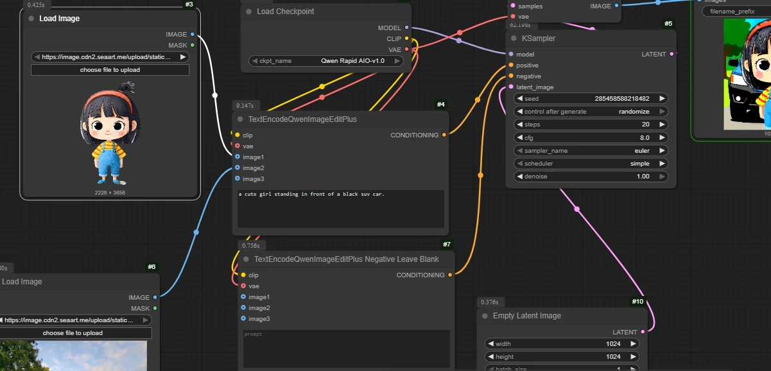
Task: Increase the steps value with right arrow
Action: tap(662, 125)
